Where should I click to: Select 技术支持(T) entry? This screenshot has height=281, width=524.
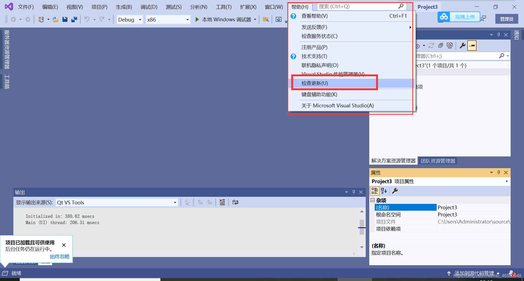[352, 56]
